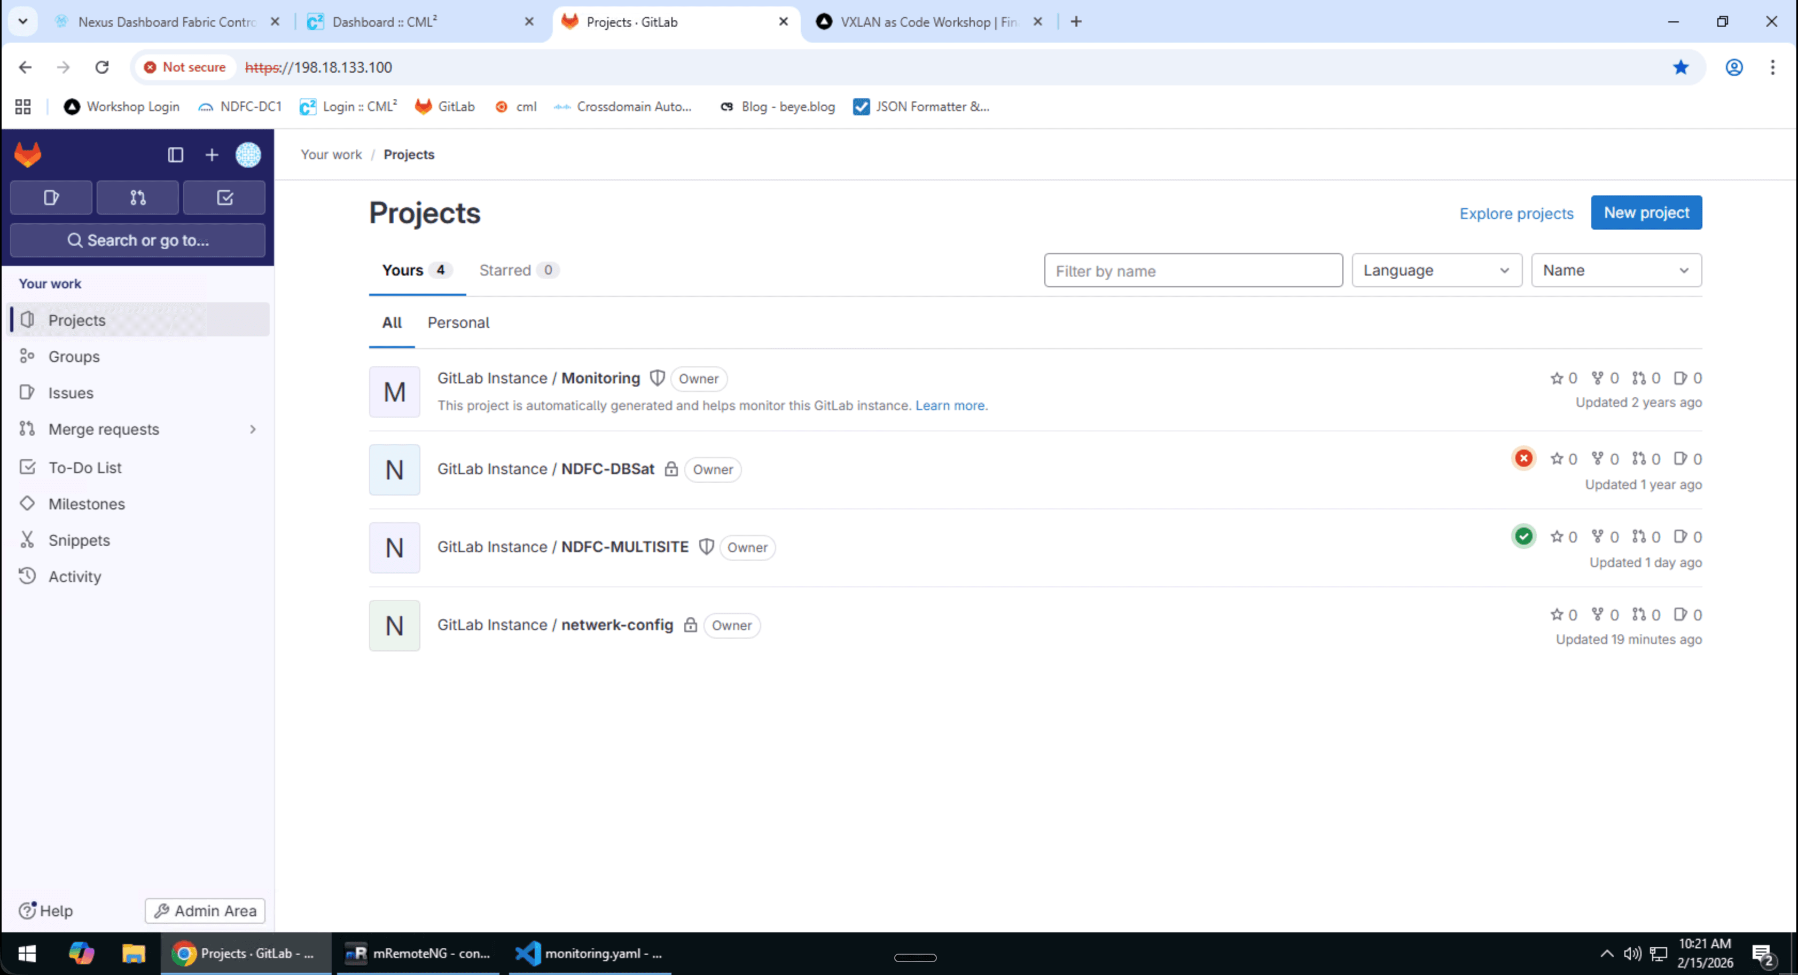Click the New project button
The image size is (1798, 975).
tap(1646, 213)
